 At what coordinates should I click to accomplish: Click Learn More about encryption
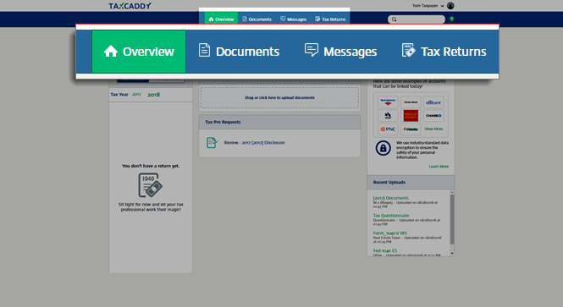pos(439,167)
